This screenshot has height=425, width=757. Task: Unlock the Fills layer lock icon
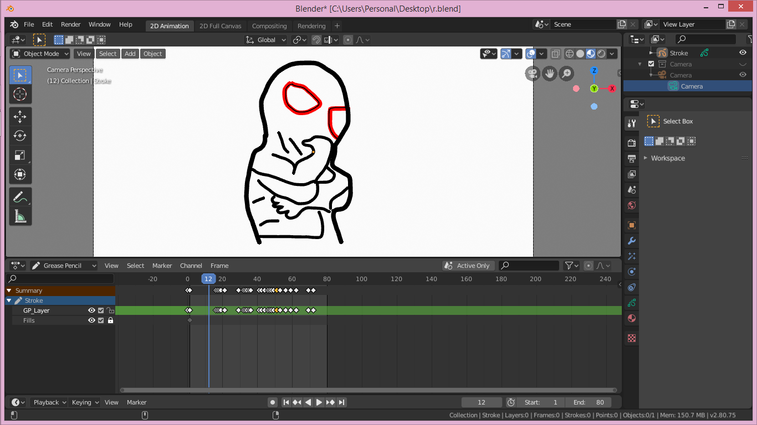click(x=110, y=320)
